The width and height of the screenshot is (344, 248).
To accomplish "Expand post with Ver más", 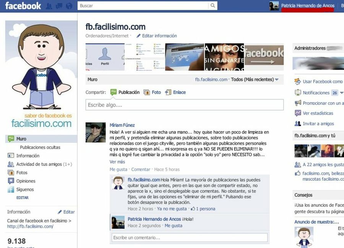I will [117, 162].
